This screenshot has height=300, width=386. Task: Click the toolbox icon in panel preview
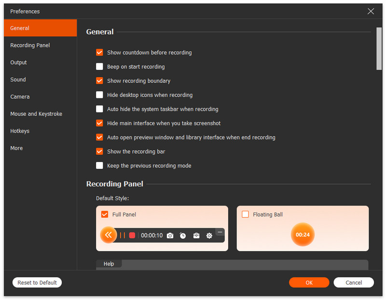pyautogui.click(x=196, y=236)
